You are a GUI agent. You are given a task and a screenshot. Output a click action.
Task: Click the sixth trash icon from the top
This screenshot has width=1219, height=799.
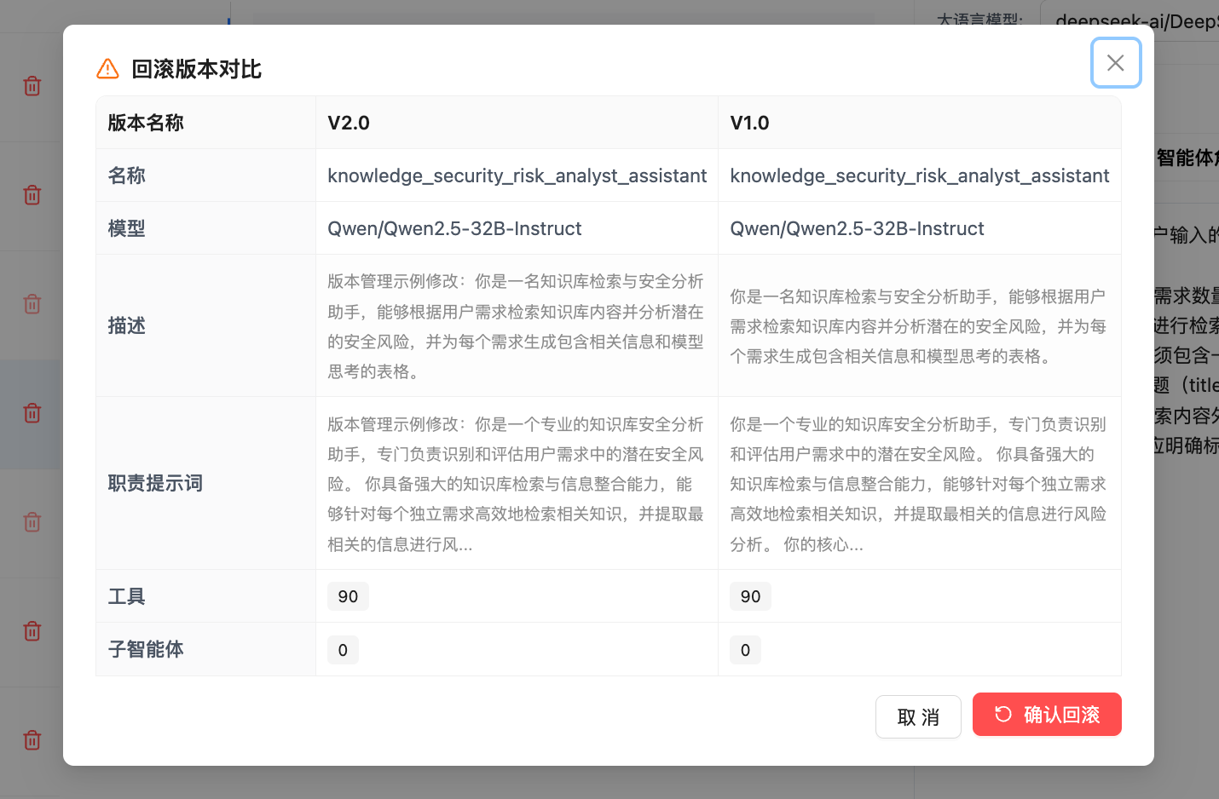tap(32, 631)
